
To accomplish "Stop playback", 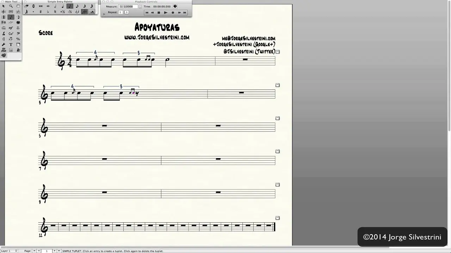I will [x=159, y=13].
